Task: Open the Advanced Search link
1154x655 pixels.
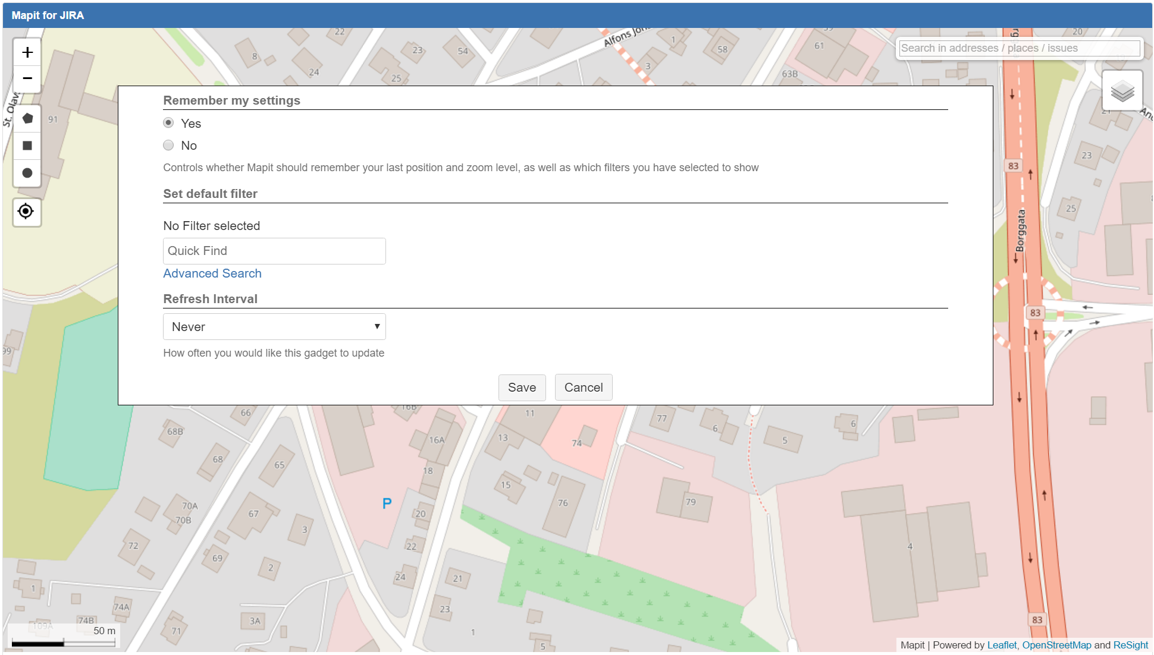Action: (212, 273)
